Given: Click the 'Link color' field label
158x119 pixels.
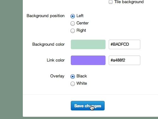Looking at the screenshot, I should pos(56,60).
